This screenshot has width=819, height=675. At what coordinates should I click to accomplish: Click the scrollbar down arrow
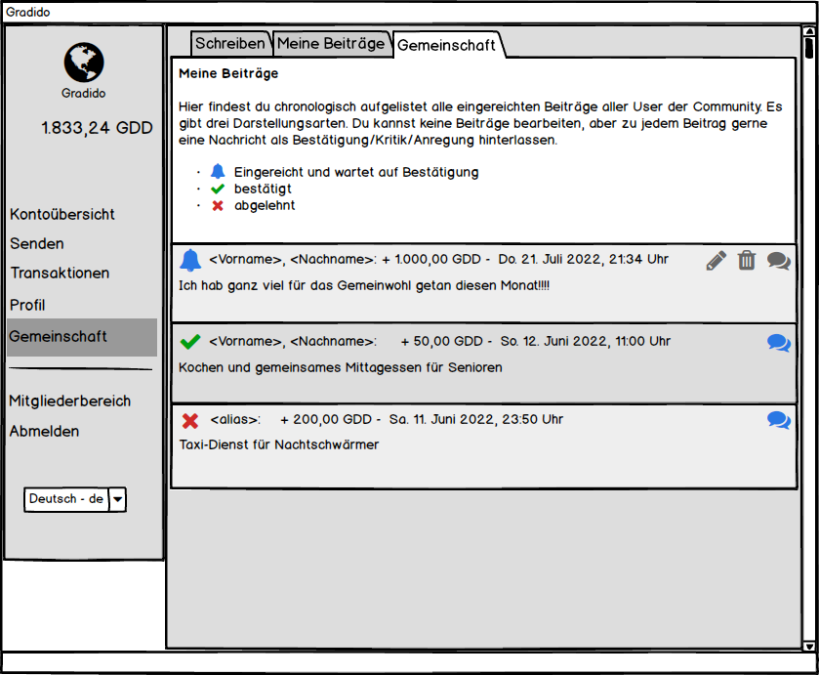(x=808, y=646)
